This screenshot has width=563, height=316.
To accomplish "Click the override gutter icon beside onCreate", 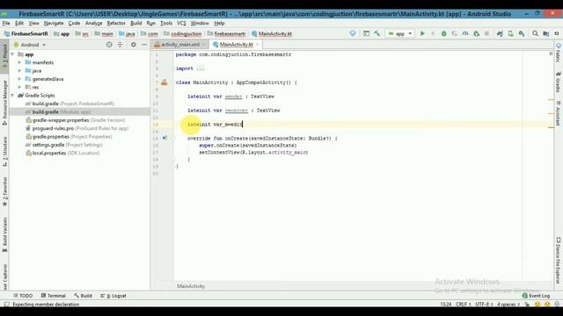I will pos(165,138).
